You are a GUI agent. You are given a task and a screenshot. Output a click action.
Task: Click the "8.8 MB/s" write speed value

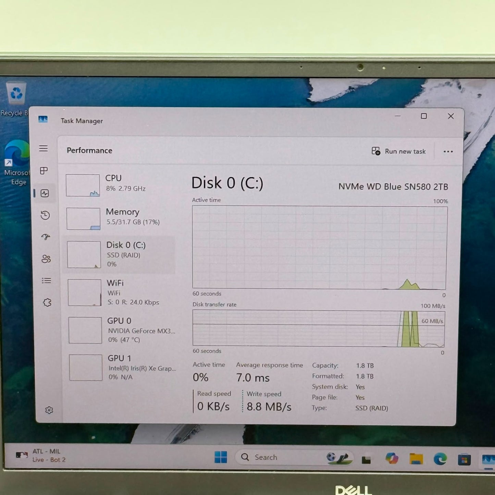click(269, 407)
